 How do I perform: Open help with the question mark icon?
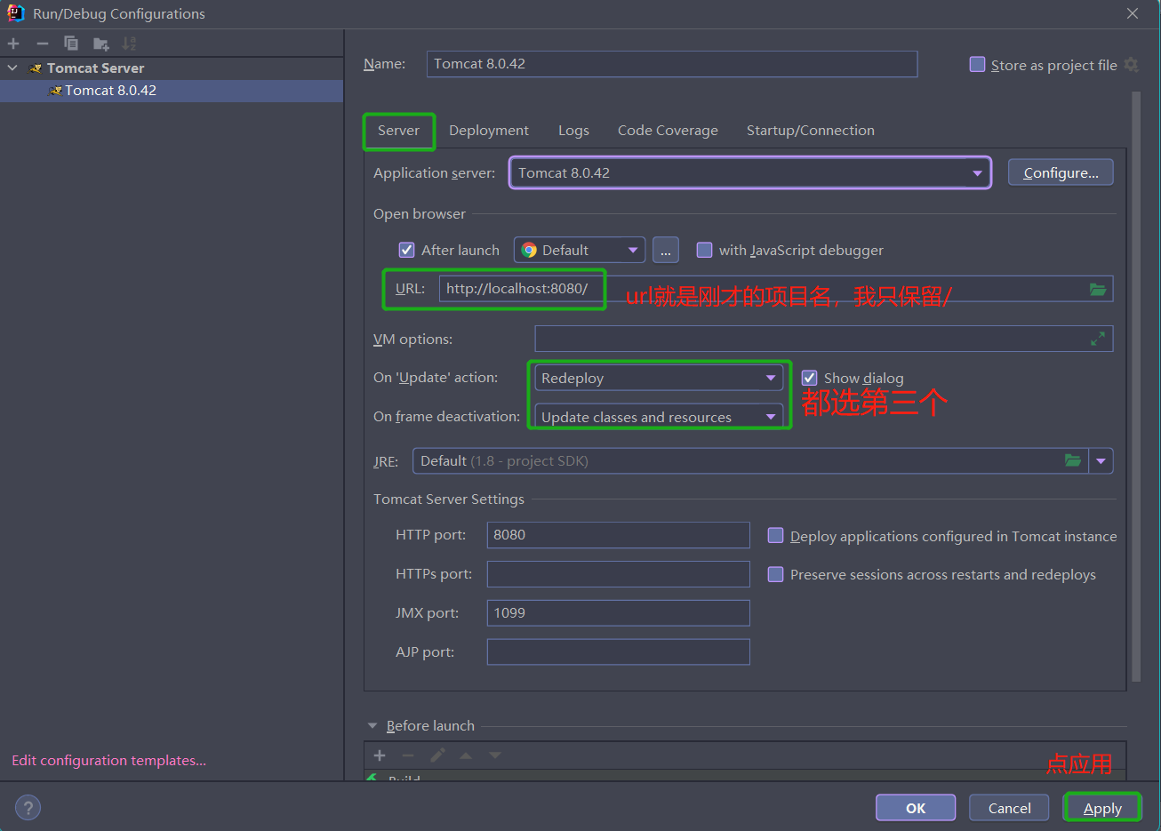coord(28,808)
